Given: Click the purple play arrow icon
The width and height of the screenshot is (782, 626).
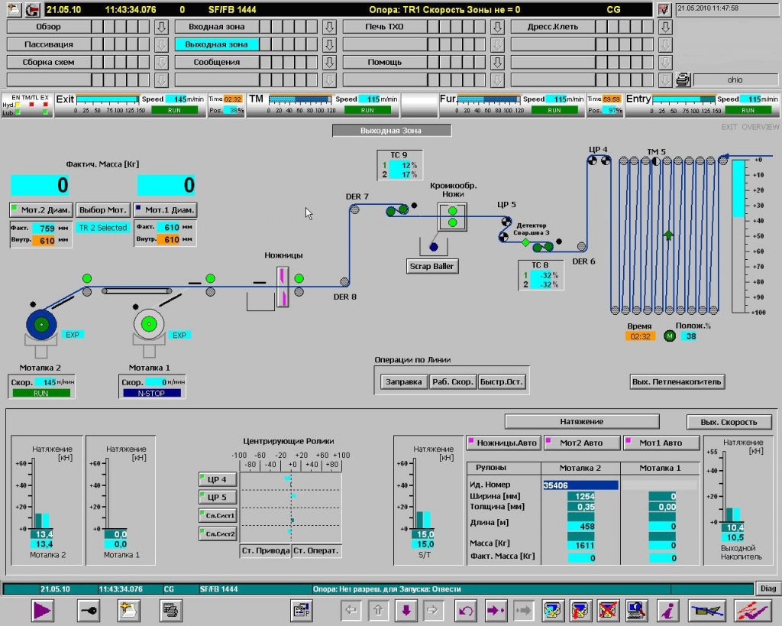Looking at the screenshot, I should click(x=41, y=610).
